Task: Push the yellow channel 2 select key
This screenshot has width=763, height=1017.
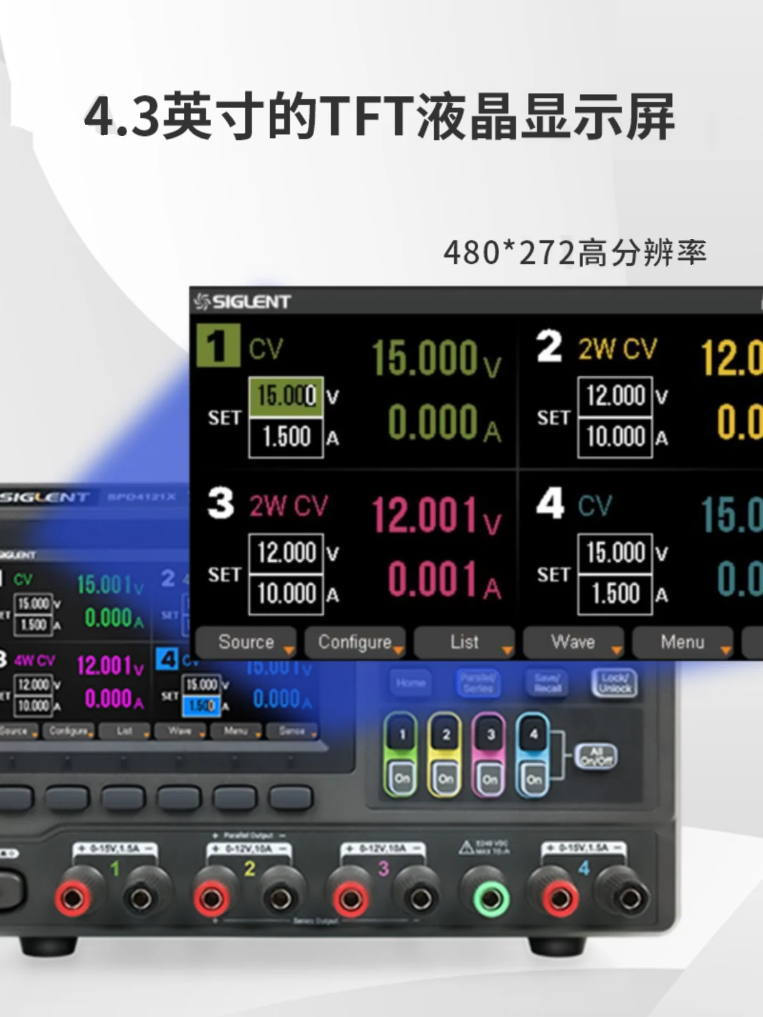Action: [446, 735]
